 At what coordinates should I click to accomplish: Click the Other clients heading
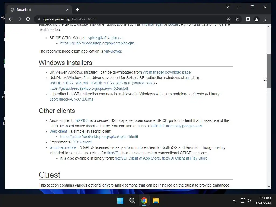[x=57, y=111]
